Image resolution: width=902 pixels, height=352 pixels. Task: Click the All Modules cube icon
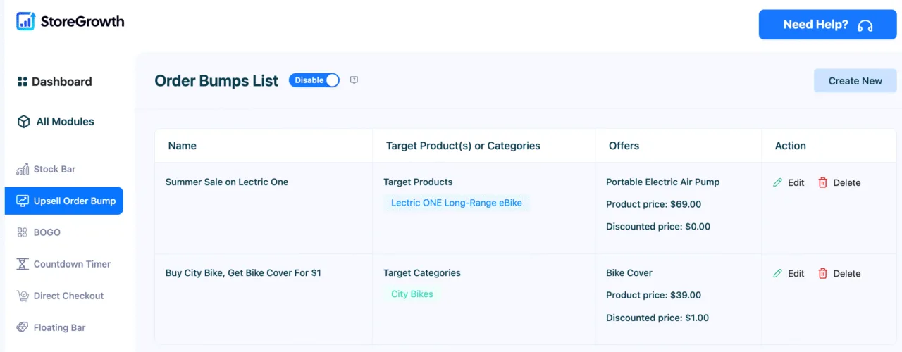click(23, 122)
